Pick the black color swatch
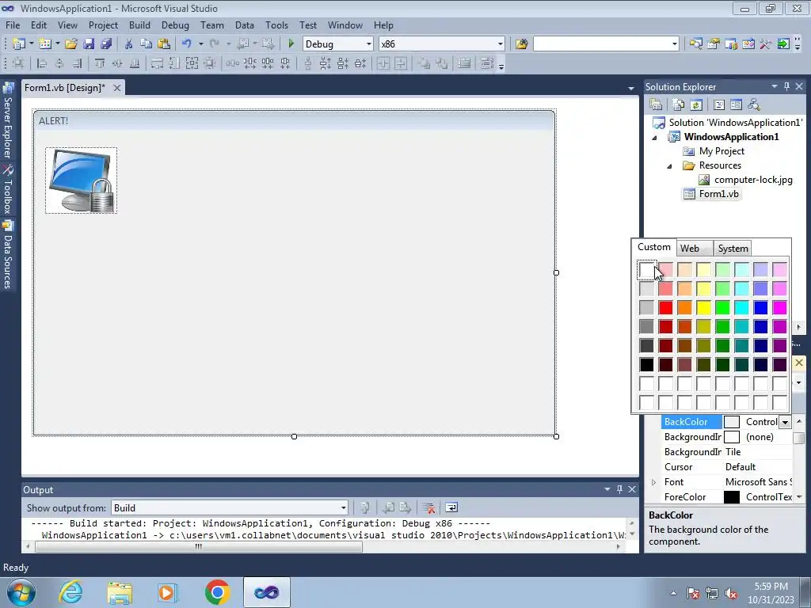This screenshot has height=608, width=811. click(646, 364)
